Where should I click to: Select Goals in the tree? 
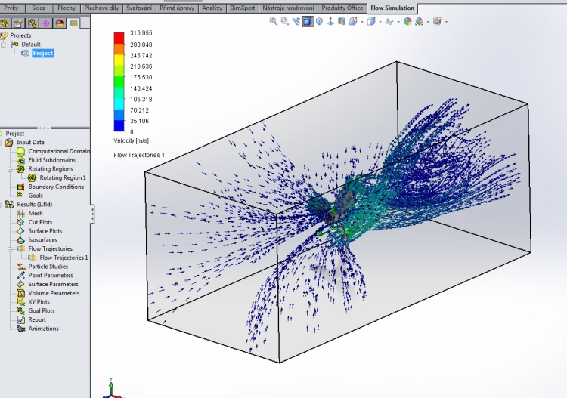pos(36,196)
